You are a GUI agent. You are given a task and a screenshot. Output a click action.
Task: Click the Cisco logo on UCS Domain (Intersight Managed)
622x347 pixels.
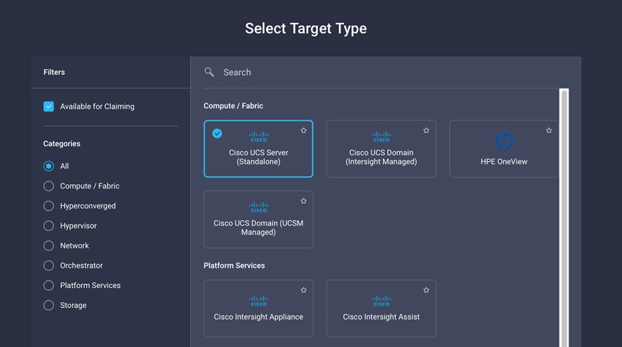point(382,137)
